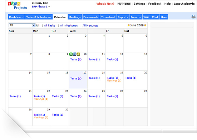
Task: Click the What's New? link
Action: (105, 4)
